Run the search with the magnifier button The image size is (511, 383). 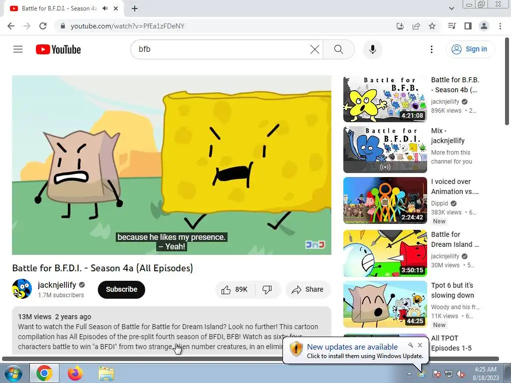(339, 49)
